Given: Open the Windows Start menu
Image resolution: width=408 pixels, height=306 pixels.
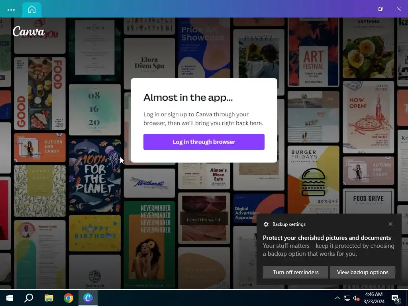Looking at the screenshot, I should click(x=10, y=298).
